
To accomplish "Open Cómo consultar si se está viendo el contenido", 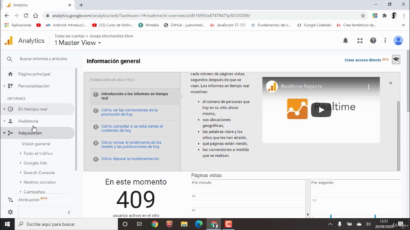I will (132, 128).
